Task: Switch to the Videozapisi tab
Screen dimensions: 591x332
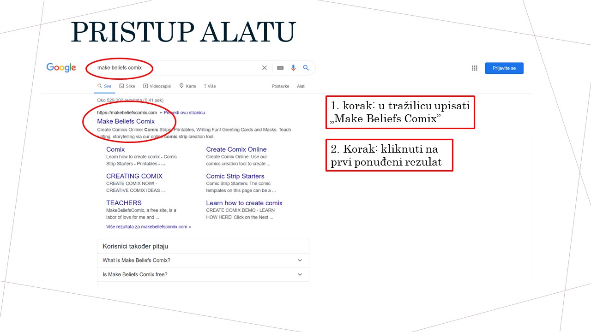Action: click(157, 86)
